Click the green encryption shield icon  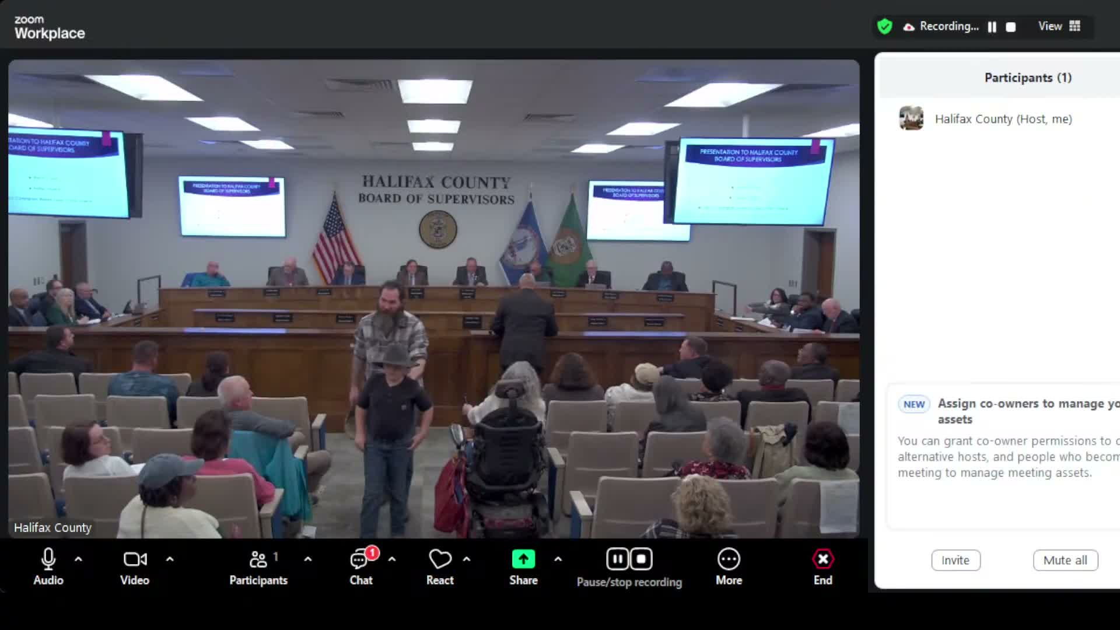884,26
